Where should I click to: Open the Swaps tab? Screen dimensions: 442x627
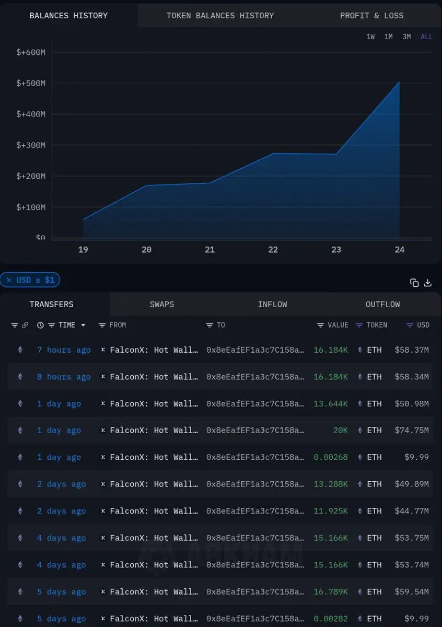point(162,304)
